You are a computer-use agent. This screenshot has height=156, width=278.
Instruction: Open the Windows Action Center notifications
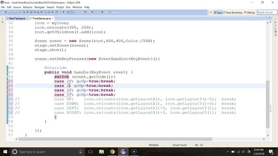[271, 152]
